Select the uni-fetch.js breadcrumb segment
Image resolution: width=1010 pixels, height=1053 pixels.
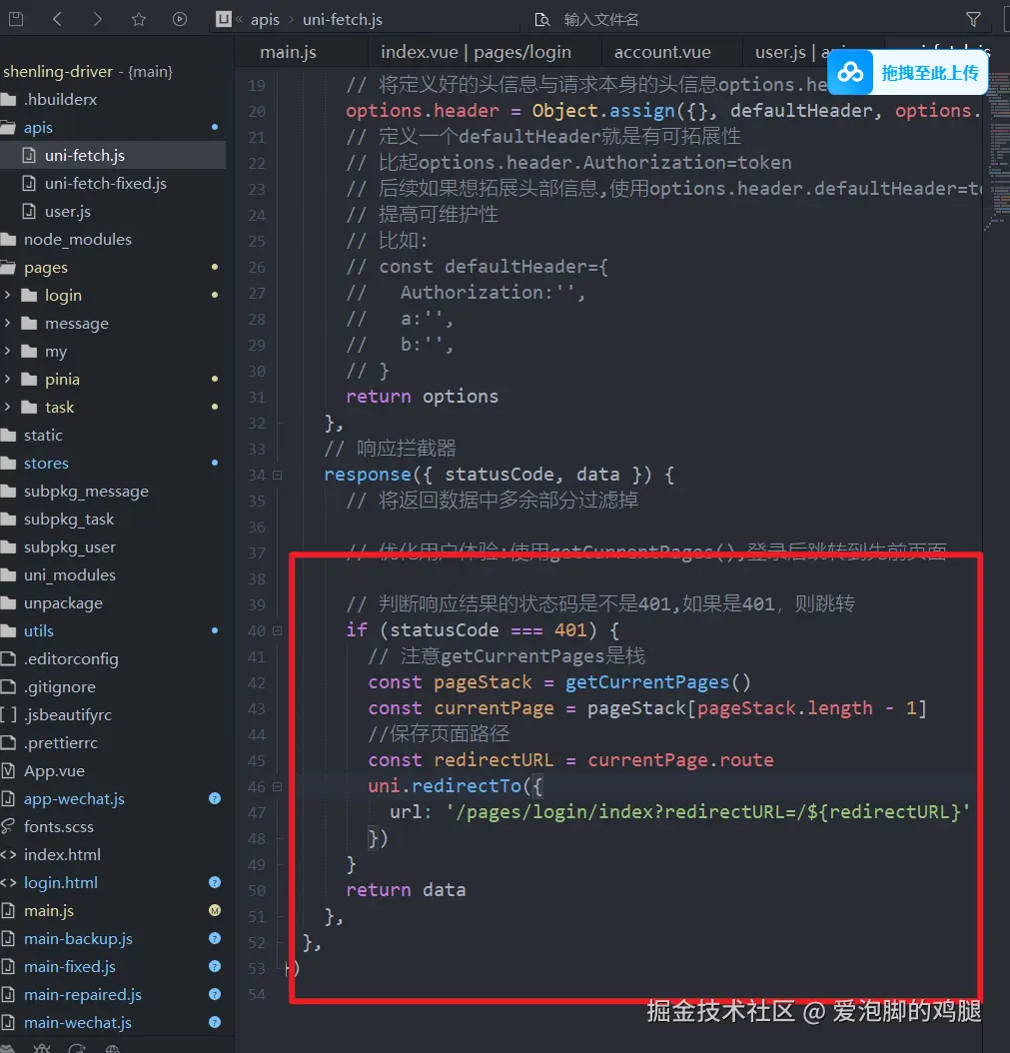pyautogui.click(x=343, y=19)
